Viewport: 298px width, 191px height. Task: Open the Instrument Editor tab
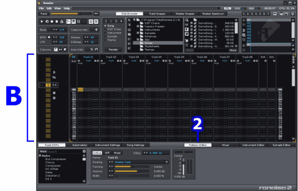[x=253, y=145]
